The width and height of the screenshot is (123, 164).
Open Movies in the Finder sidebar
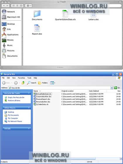tap(8, 40)
